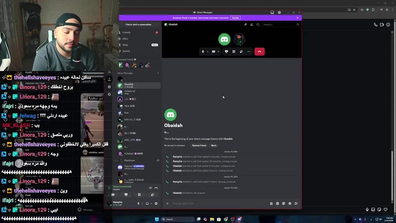Open conversation info in the background window
396x223 pixels.
pyautogui.click(x=388, y=25)
